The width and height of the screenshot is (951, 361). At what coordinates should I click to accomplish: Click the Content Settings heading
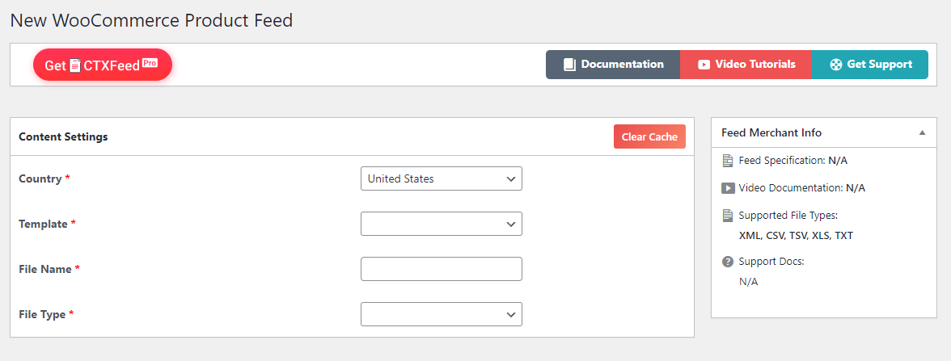(x=63, y=137)
